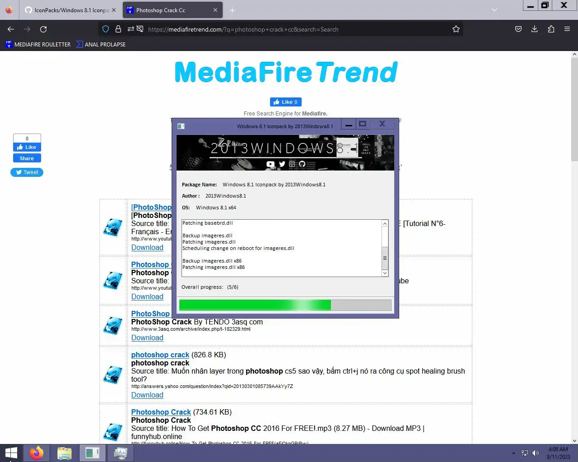Click the last pinned taskbar app icon
Image resolution: width=578 pixels, height=462 pixels.
pyautogui.click(x=121, y=453)
